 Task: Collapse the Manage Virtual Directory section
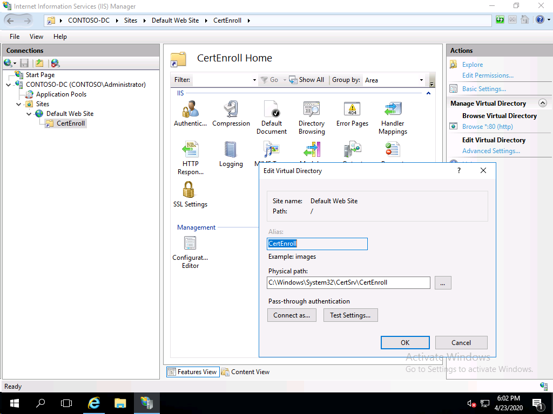(543, 103)
